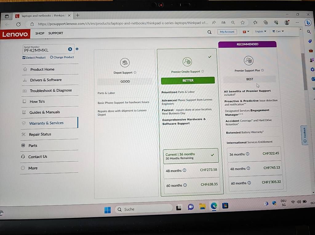Click the Premier Support Plus icon
Viewport: 315px width, 235px height.
coord(249,61)
